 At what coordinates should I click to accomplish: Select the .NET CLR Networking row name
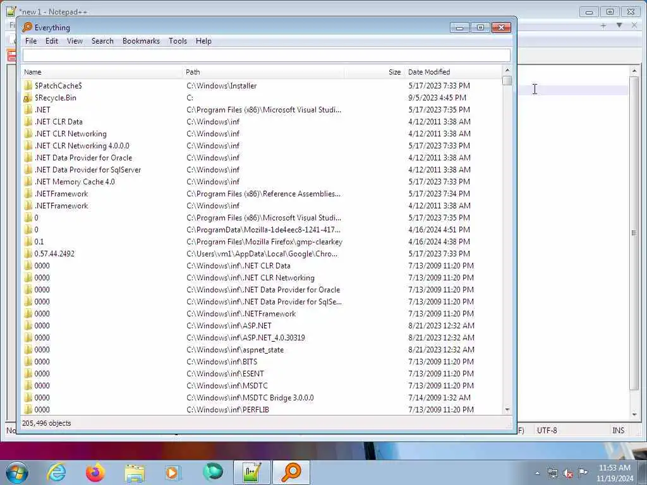tap(71, 134)
